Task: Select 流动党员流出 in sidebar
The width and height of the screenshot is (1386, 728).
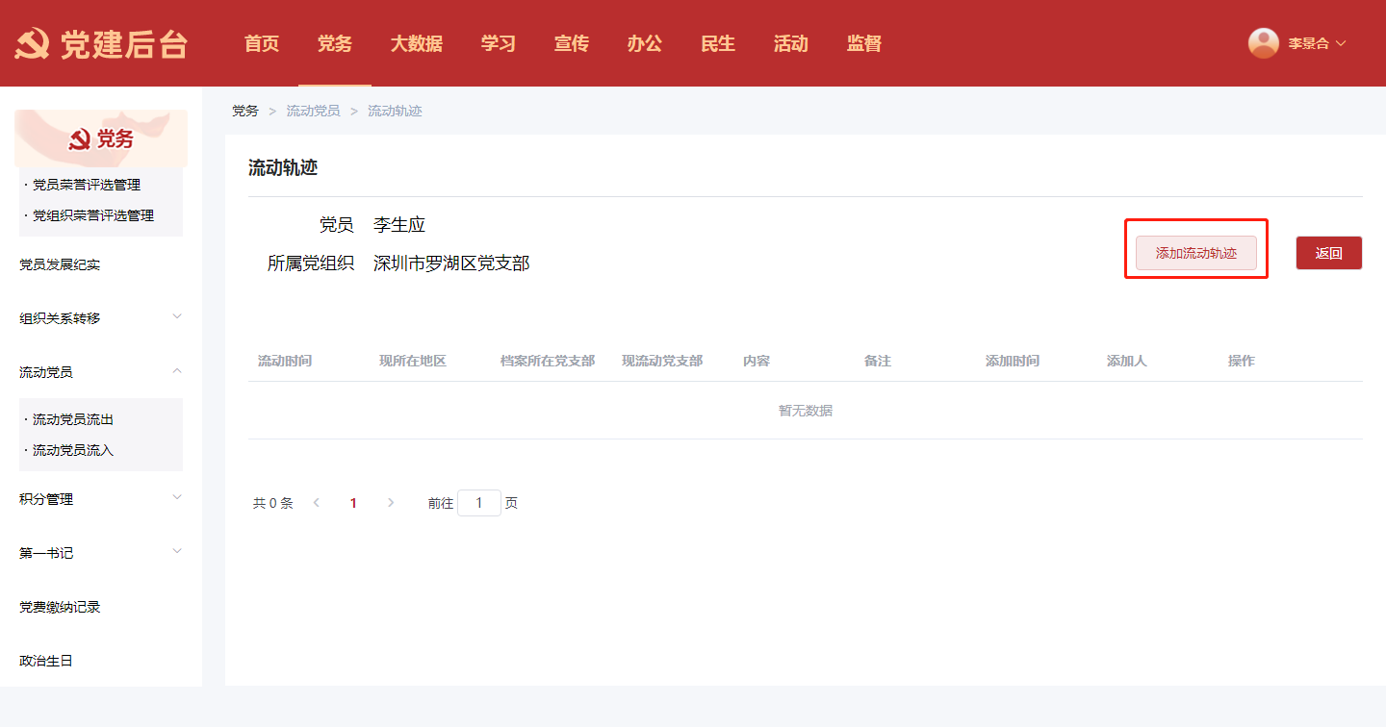Action: (73, 419)
